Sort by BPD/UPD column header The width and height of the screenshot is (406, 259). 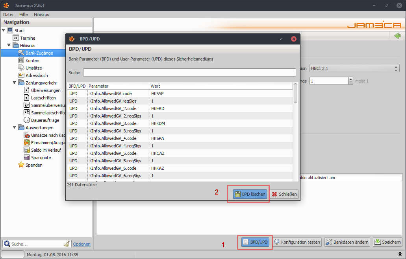[x=77, y=86]
